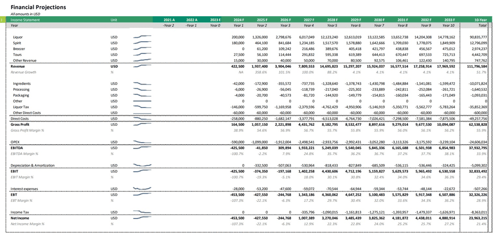Select the 'EBT Margin %' label

coord(21,200)
